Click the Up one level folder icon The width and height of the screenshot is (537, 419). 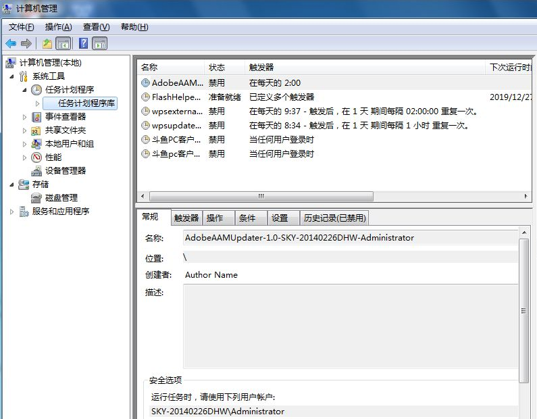(x=47, y=44)
